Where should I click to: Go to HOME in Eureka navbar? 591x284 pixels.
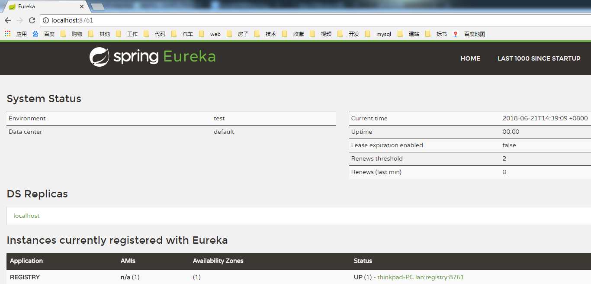470,58
